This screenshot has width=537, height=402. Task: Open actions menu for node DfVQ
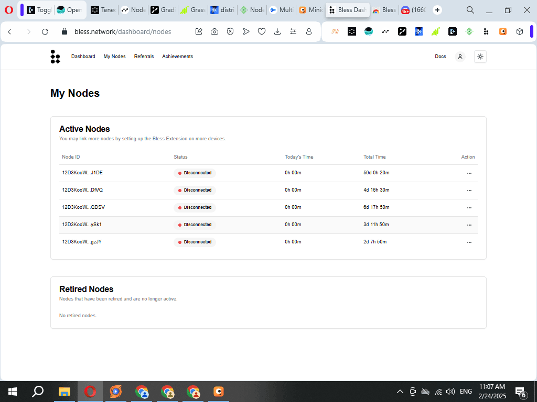point(469,191)
